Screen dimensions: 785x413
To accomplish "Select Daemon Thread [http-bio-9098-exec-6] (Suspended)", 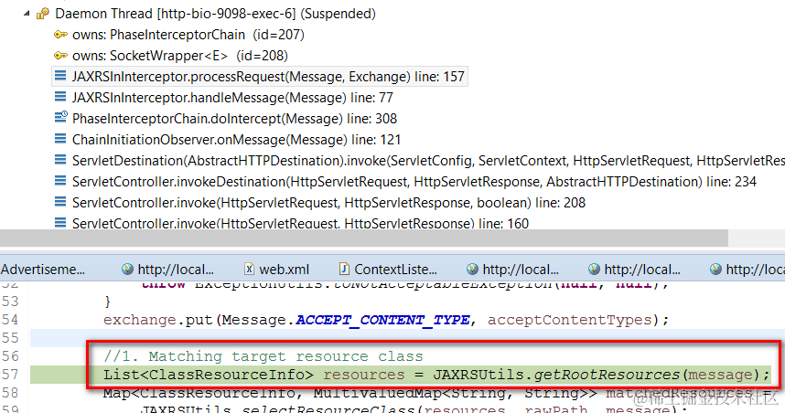I will (x=215, y=14).
